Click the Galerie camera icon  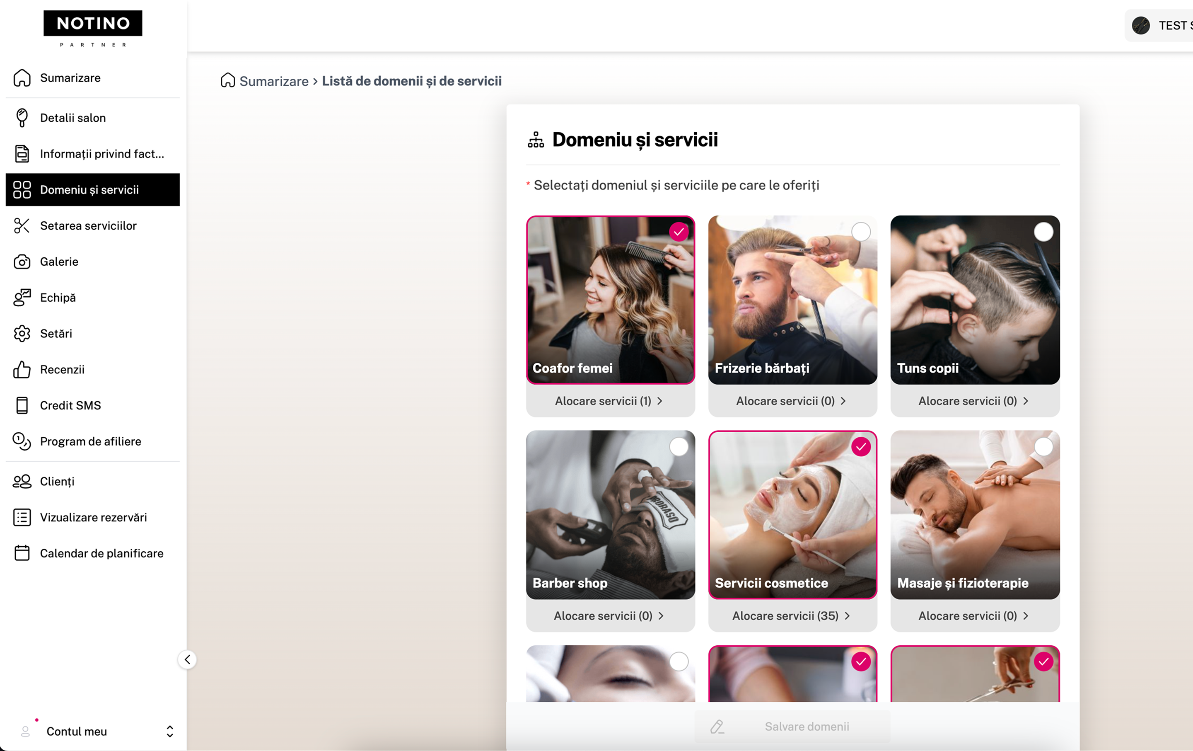click(x=22, y=262)
